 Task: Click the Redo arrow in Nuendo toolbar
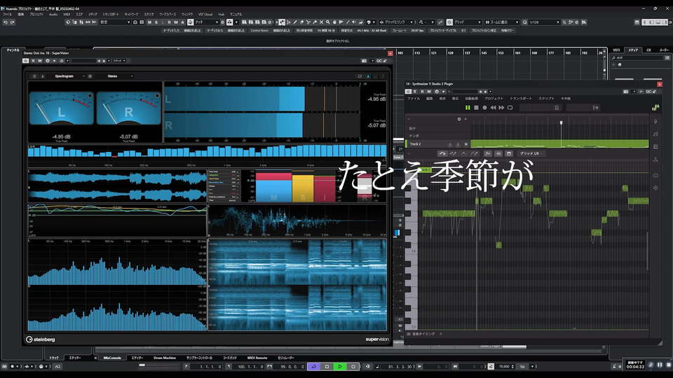[13, 22]
